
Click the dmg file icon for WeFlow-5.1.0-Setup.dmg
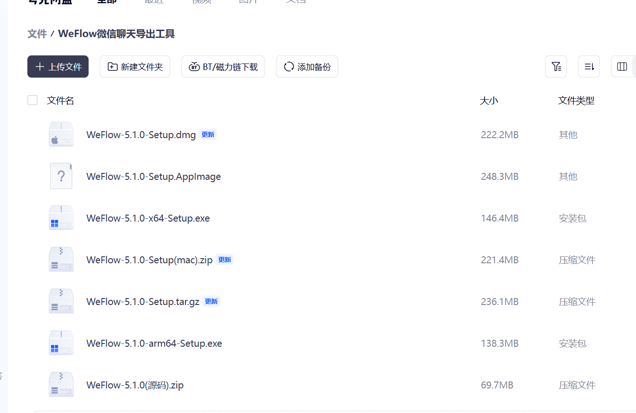point(61,134)
